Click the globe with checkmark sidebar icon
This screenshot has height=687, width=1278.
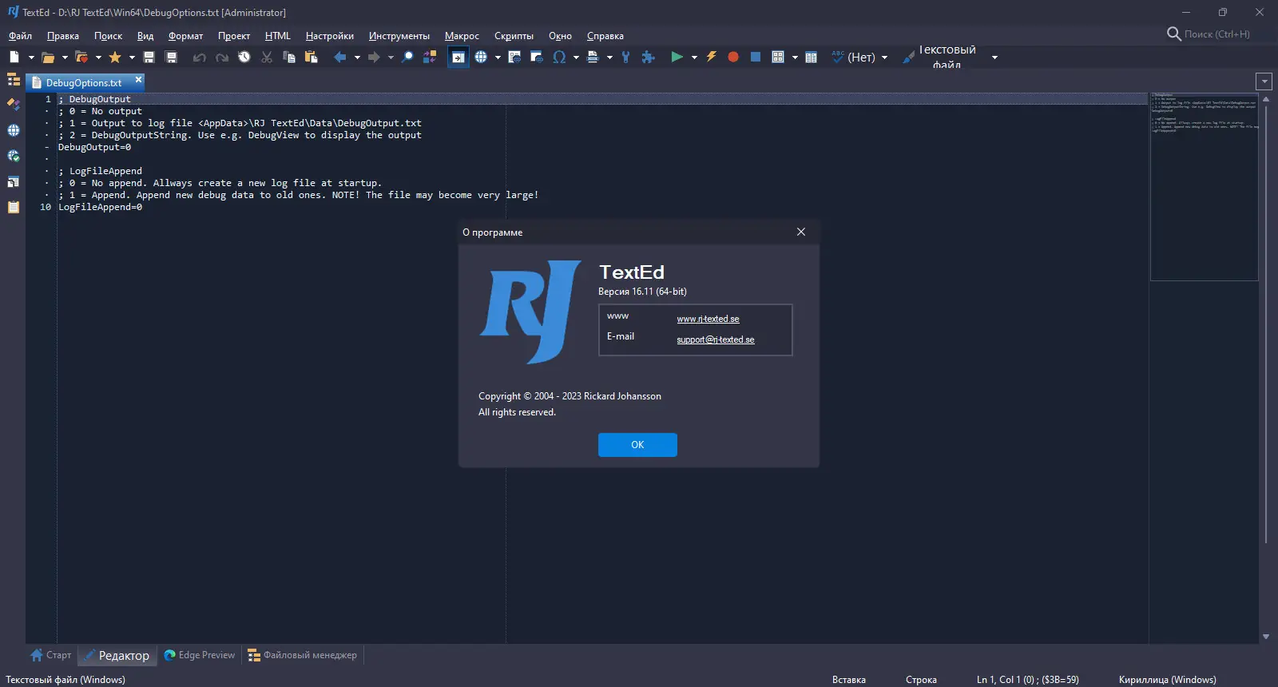click(x=14, y=156)
